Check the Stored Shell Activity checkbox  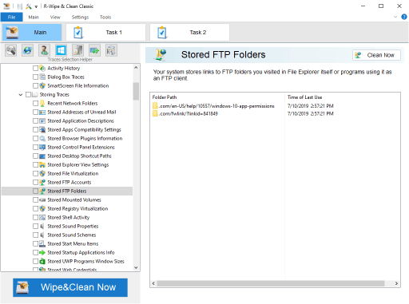35,217
